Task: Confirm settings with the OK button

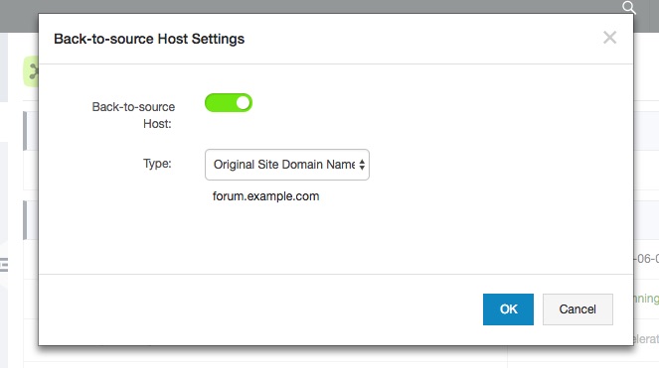Action: (508, 309)
